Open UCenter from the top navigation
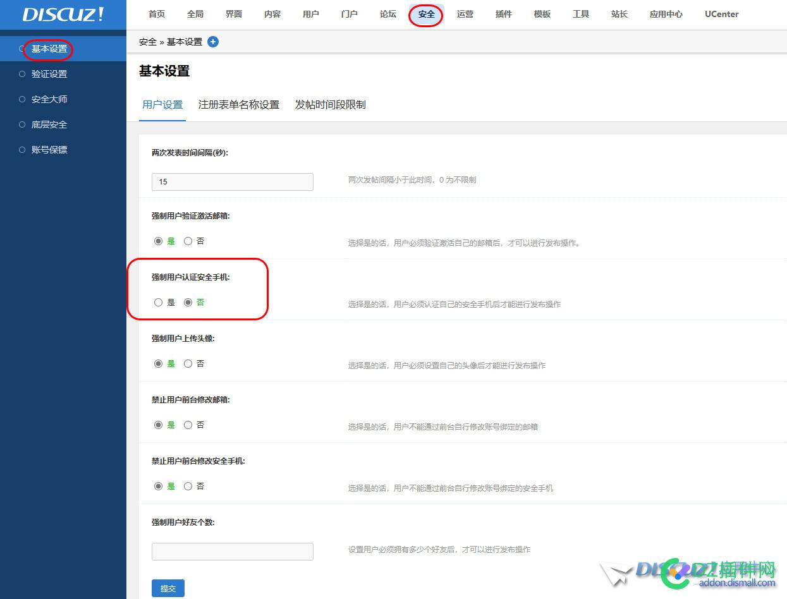This screenshot has height=599, width=787. (721, 14)
